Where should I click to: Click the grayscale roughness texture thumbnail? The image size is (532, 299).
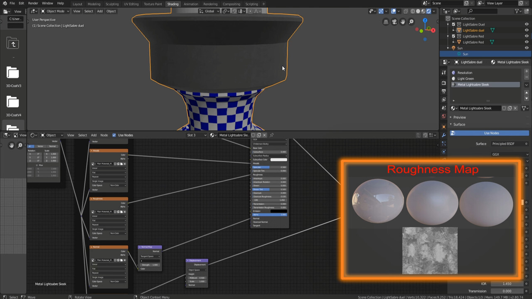pyautogui.click(x=430, y=251)
